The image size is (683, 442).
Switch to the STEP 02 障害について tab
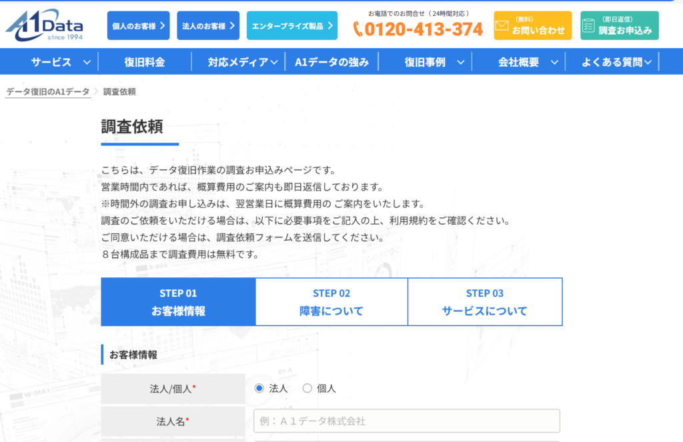pyautogui.click(x=331, y=301)
